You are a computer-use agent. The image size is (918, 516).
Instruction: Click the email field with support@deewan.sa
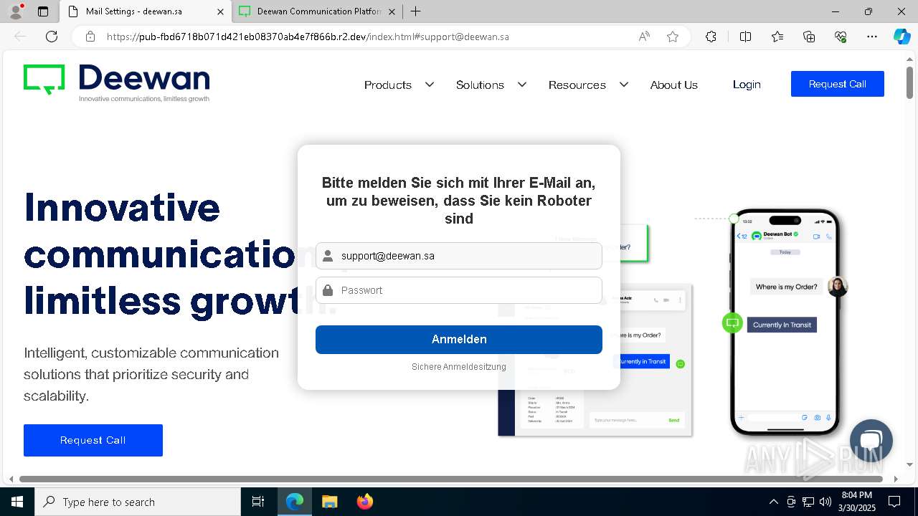tap(459, 256)
